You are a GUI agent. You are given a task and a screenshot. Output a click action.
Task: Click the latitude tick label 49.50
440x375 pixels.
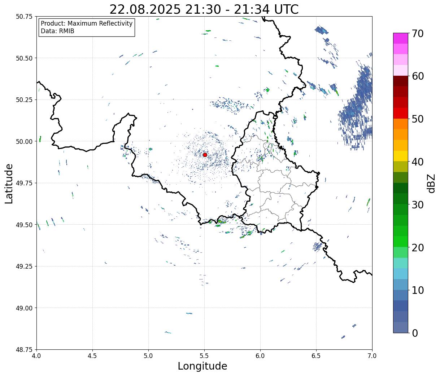coord(24,225)
